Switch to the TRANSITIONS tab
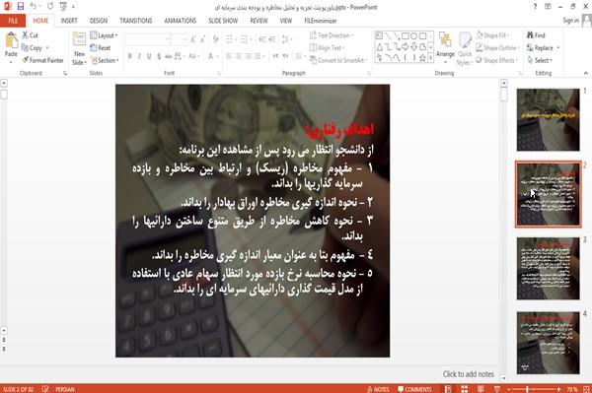Screen dimensions: 592x393 (x=136, y=21)
